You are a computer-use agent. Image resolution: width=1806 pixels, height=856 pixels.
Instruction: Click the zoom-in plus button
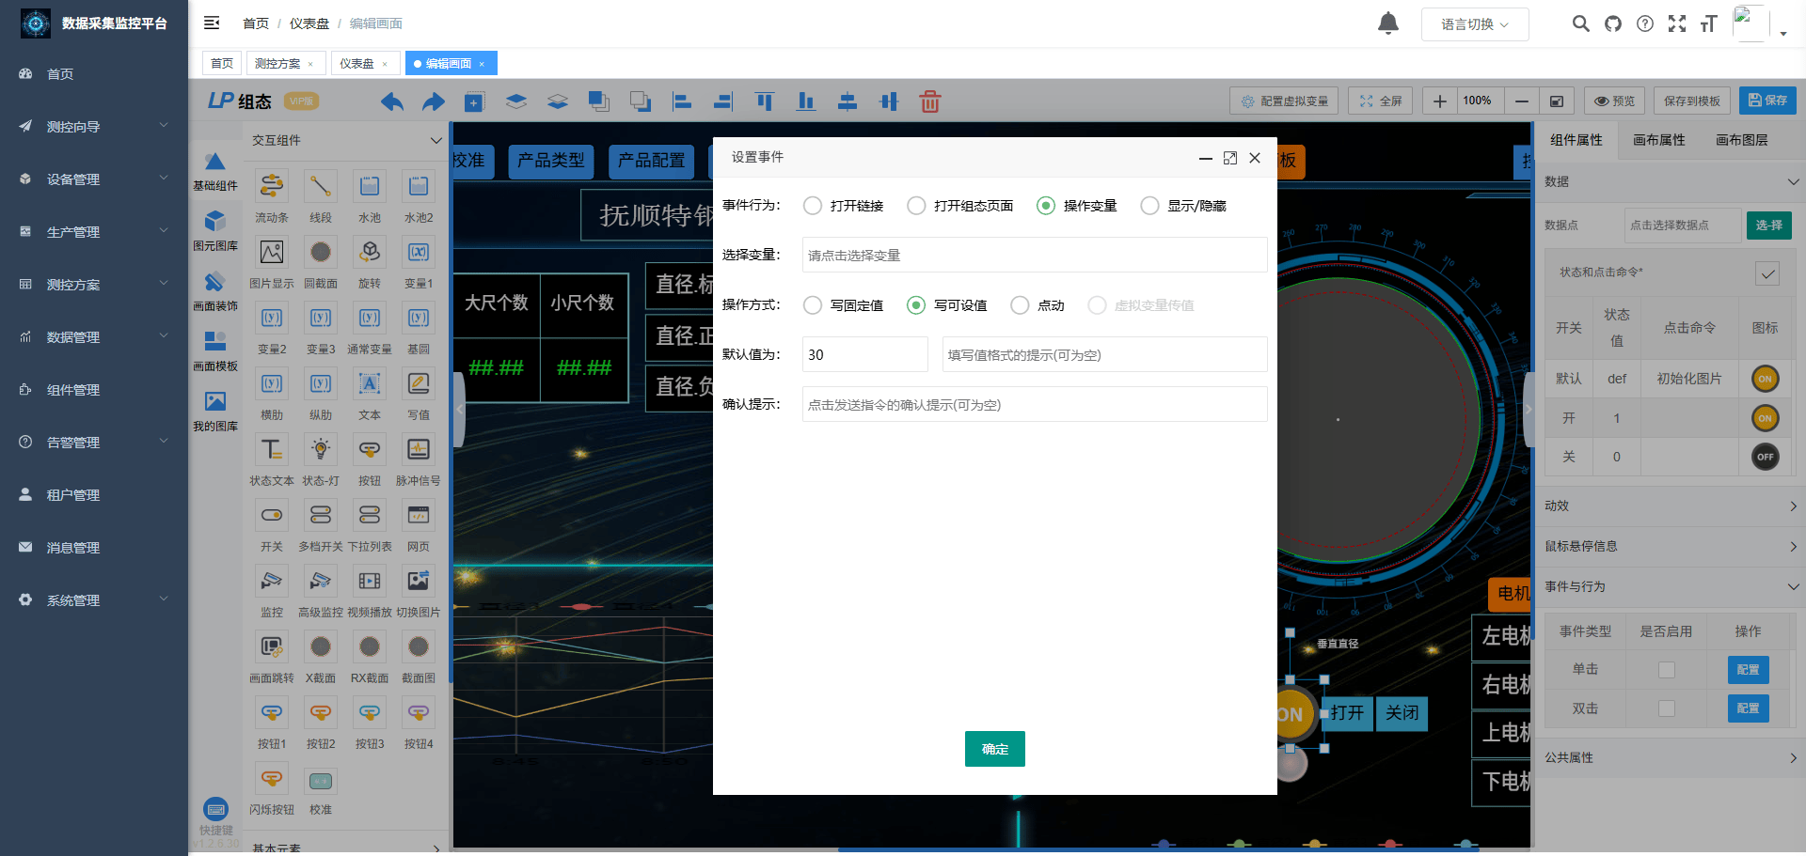(x=1439, y=101)
